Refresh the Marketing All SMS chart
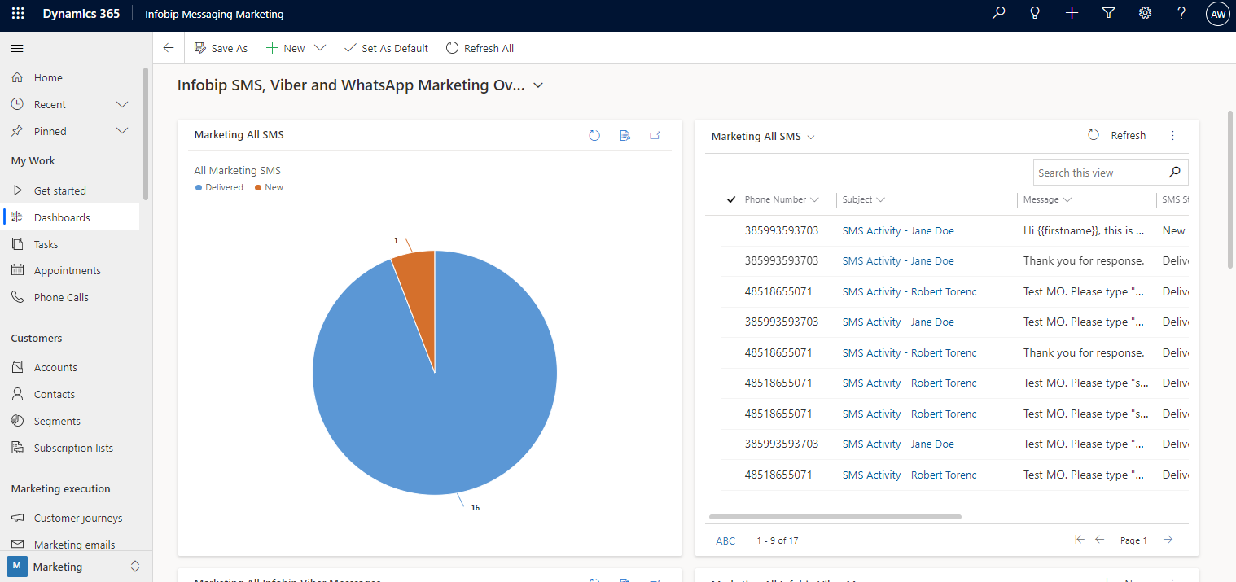 [x=594, y=136]
